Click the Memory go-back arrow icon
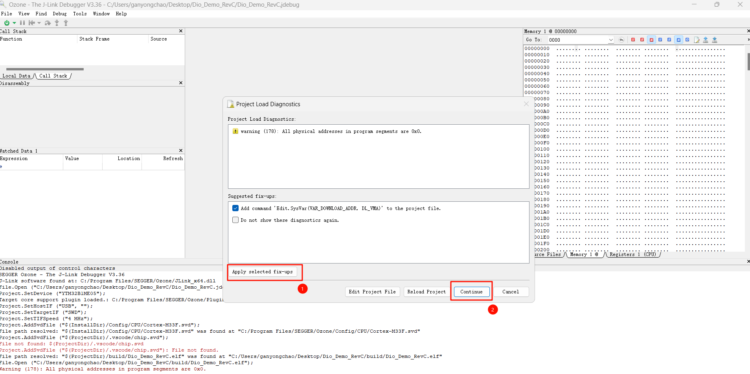The width and height of the screenshot is (750, 374). coord(621,40)
